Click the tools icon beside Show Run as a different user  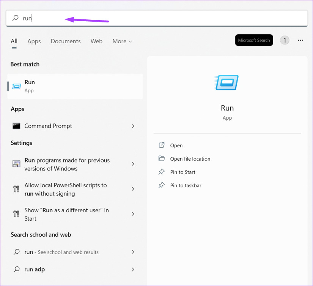click(16, 214)
